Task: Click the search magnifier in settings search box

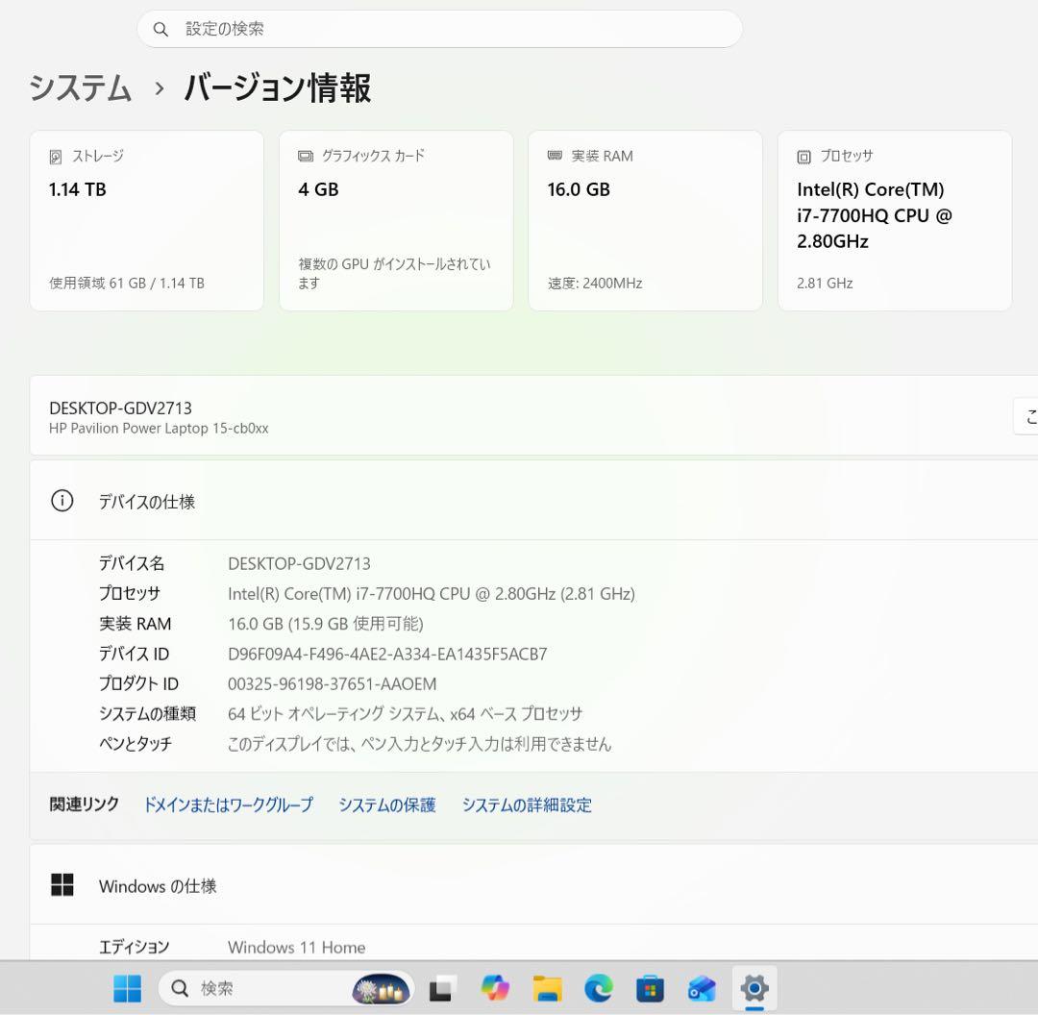Action: [x=161, y=29]
